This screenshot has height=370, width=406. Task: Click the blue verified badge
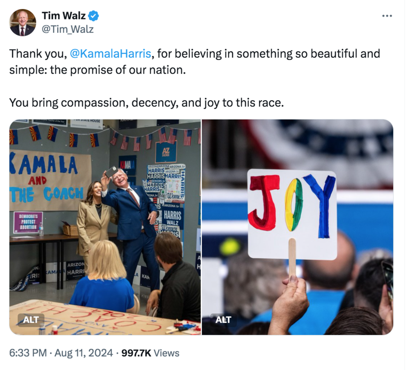93,16
